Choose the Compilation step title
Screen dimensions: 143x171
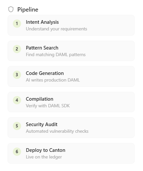coord(40,99)
